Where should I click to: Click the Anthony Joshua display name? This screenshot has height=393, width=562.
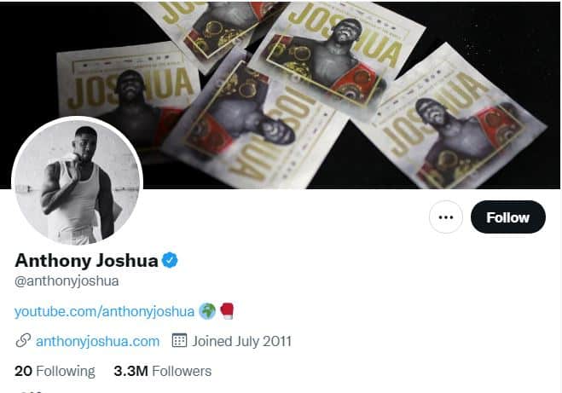(86, 261)
